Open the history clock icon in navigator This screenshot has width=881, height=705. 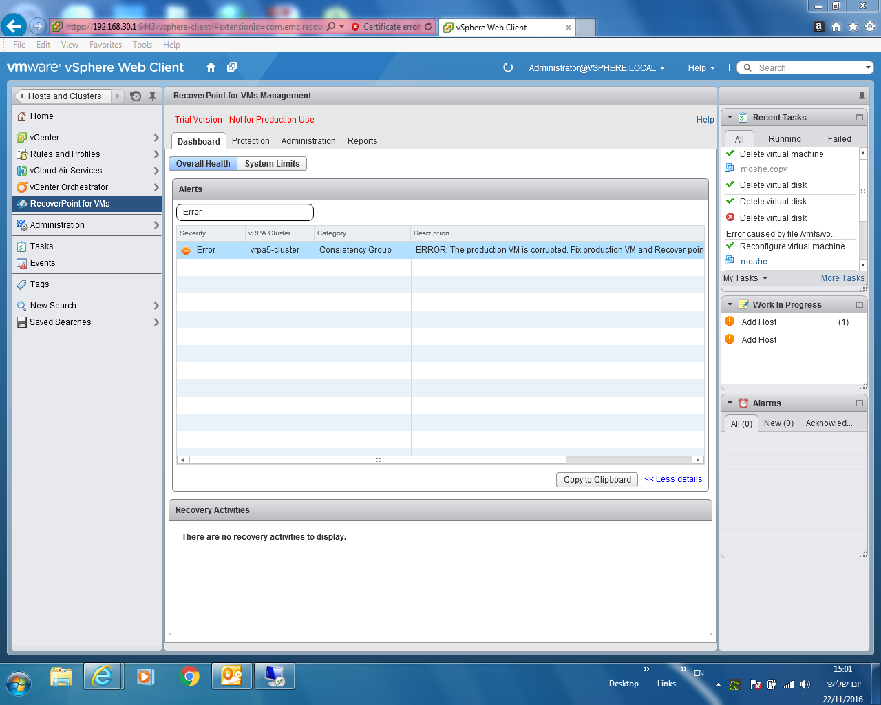click(136, 96)
